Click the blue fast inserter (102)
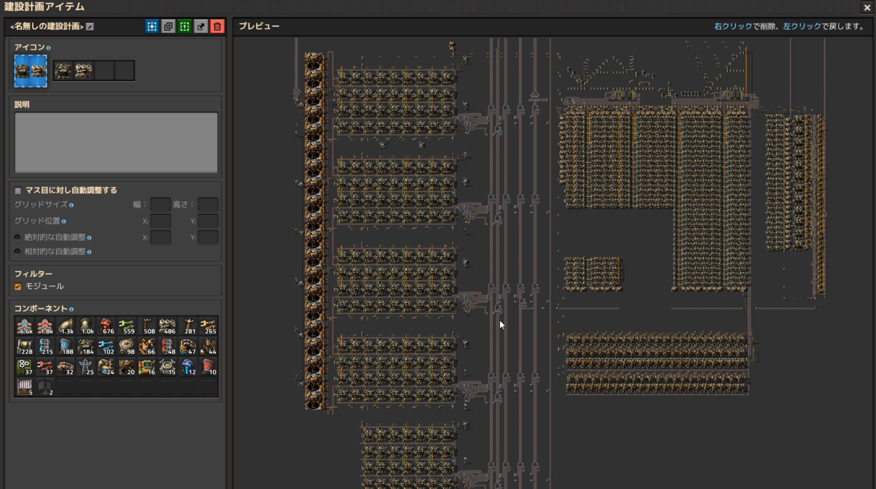The height and width of the screenshot is (489, 876). pos(107,346)
